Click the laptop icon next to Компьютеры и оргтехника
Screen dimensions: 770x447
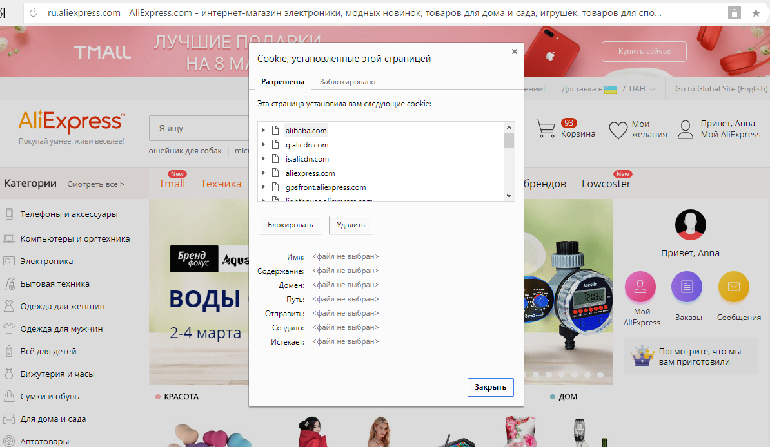pos(9,238)
